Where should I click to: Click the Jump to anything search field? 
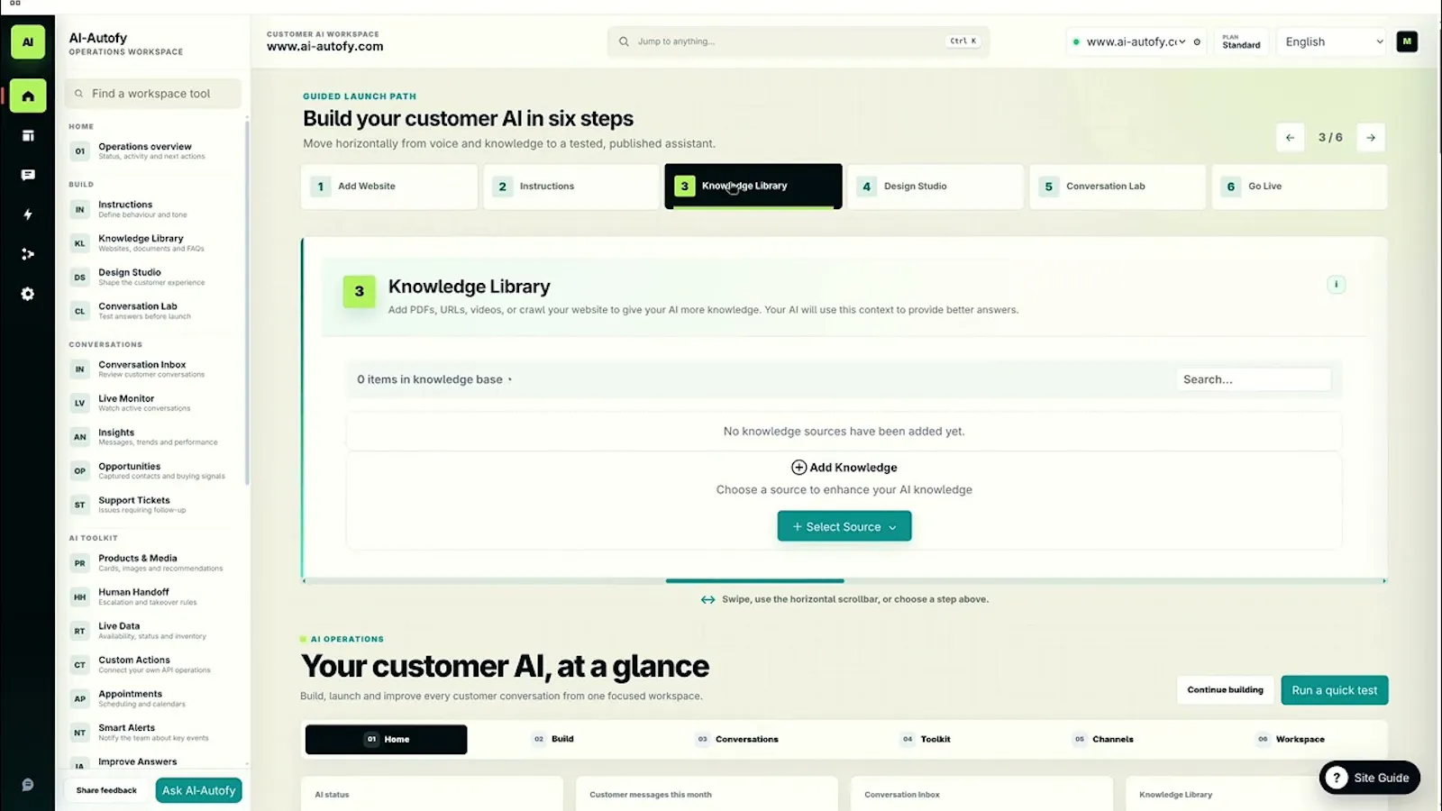tap(799, 41)
